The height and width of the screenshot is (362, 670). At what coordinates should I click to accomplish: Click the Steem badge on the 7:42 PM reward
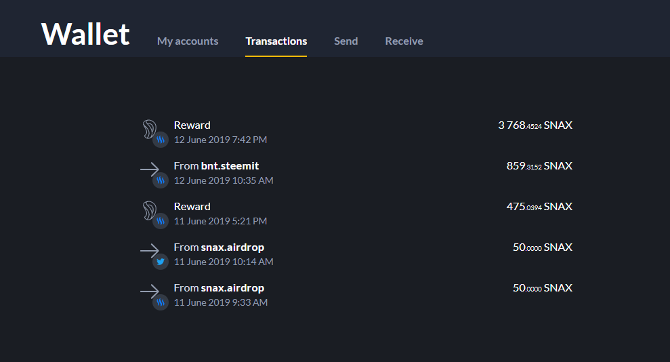161,140
